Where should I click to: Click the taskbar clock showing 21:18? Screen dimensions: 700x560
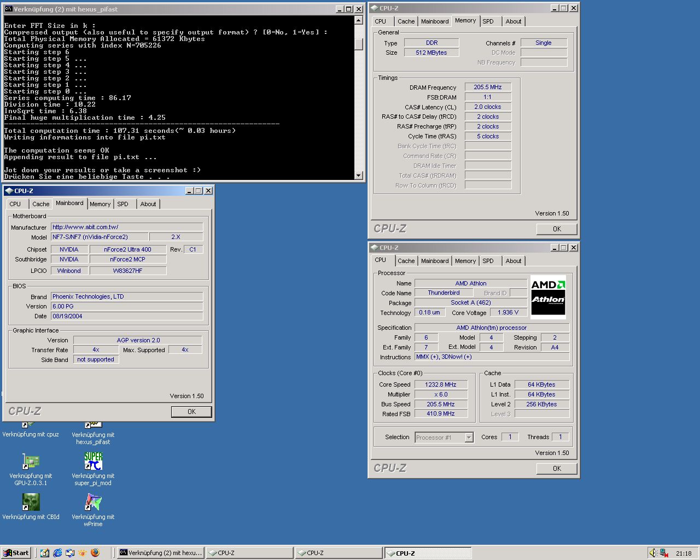tap(684, 553)
